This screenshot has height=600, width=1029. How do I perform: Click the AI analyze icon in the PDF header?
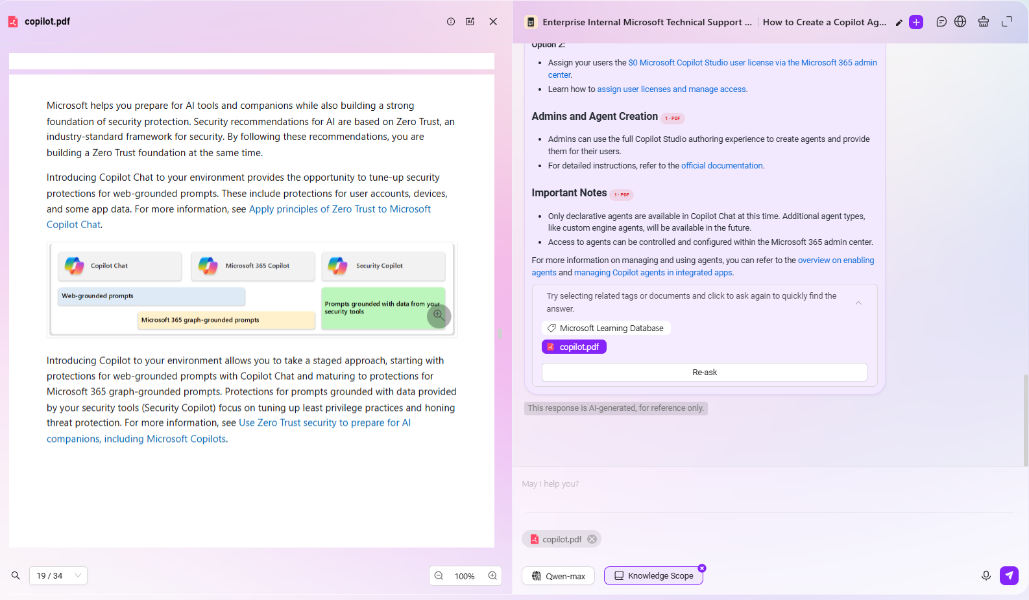pos(470,21)
